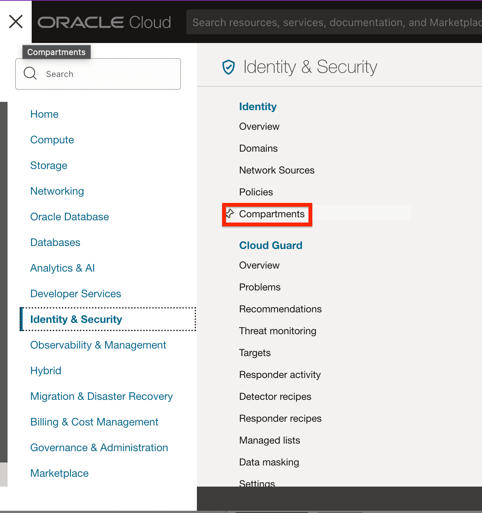The width and height of the screenshot is (482, 513).
Task: Open Network Sources page
Action: [x=276, y=170]
